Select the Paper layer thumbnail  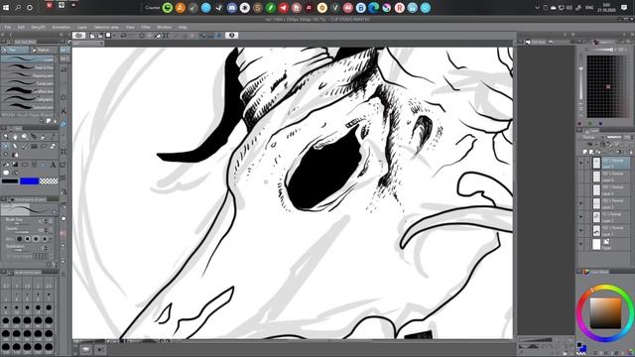[x=596, y=245]
